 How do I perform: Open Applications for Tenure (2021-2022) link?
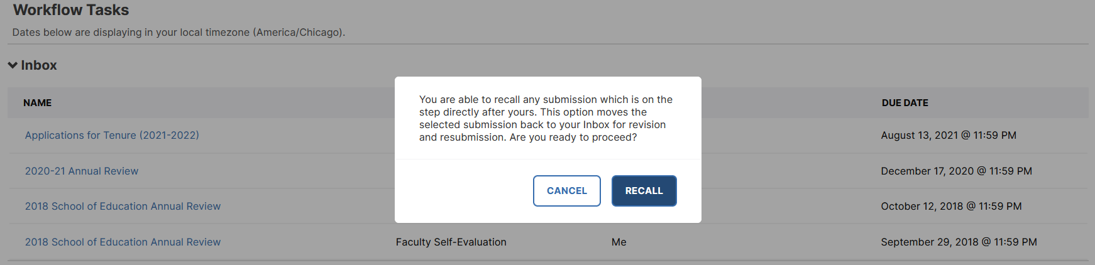point(112,135)
